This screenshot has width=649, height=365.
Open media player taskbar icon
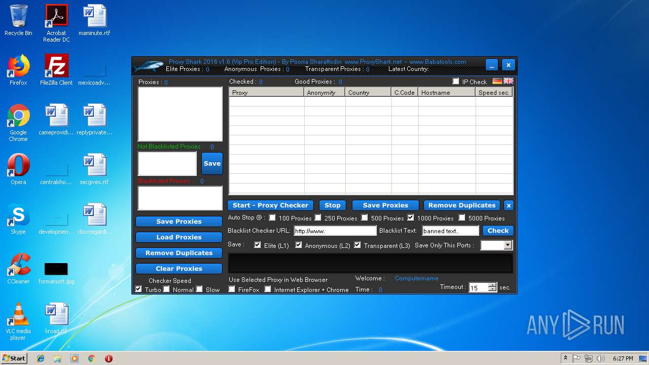point(75,358)
